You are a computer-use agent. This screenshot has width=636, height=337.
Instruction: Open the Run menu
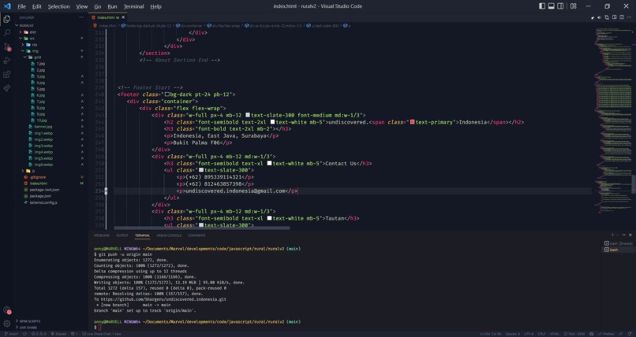click(x=112, y=6)
